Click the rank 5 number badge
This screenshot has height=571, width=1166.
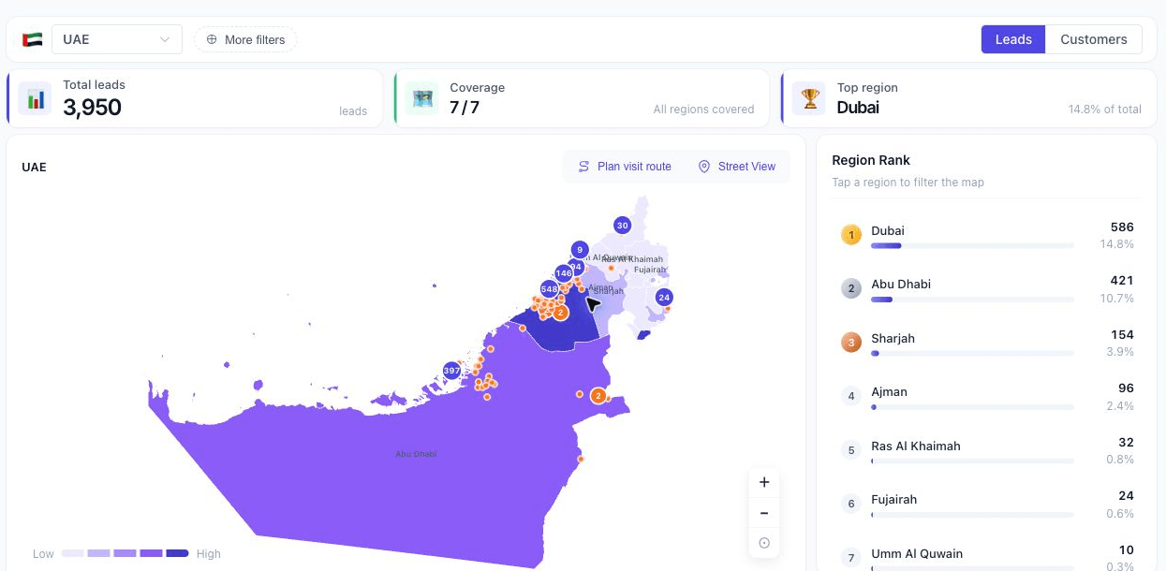851,450
